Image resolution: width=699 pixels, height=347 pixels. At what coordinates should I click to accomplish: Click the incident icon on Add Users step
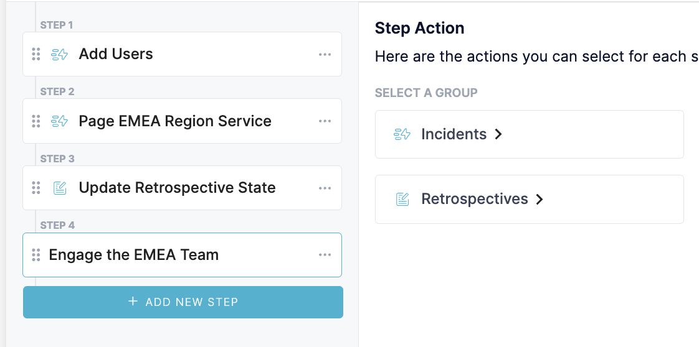[59, 54]
